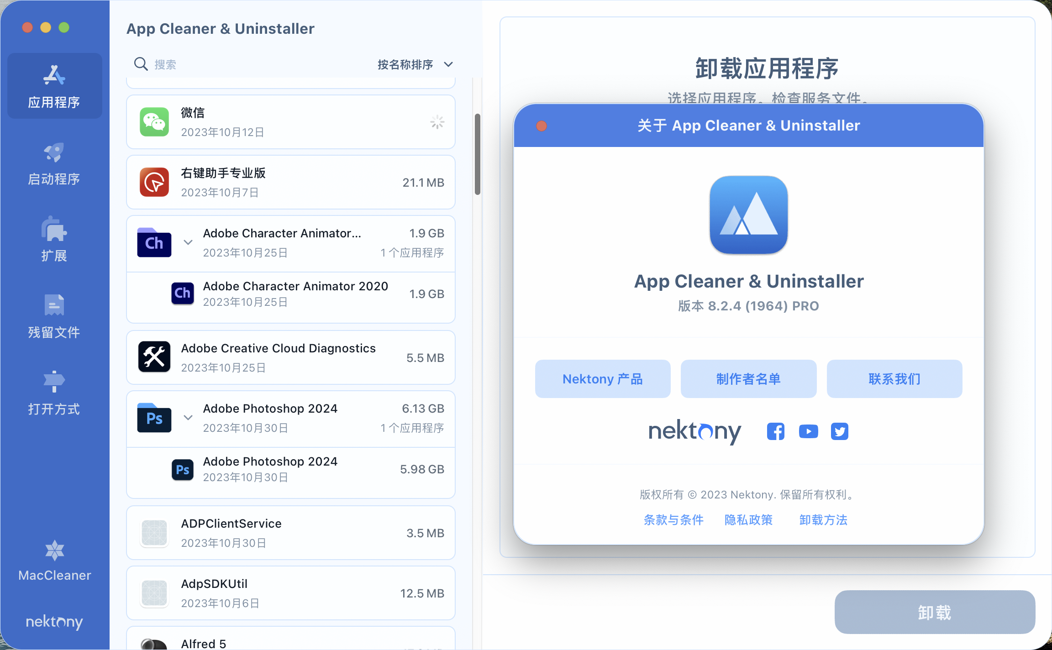Click the Adobe Character Animator folder icon

[x=154, y=242]
